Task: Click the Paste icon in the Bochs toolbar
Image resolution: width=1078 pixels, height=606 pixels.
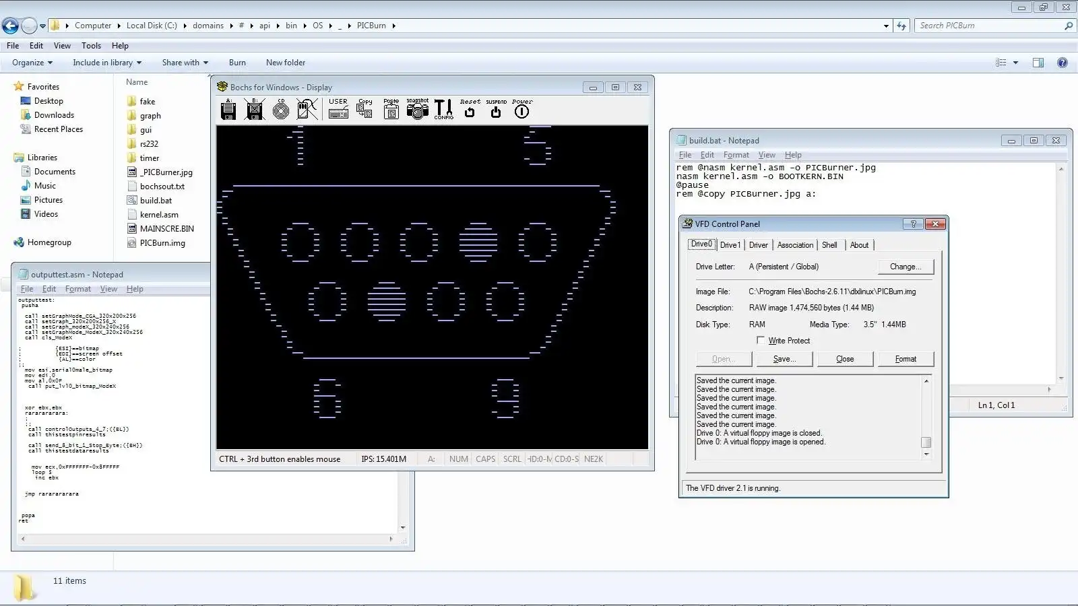Action: pos(391,109)
